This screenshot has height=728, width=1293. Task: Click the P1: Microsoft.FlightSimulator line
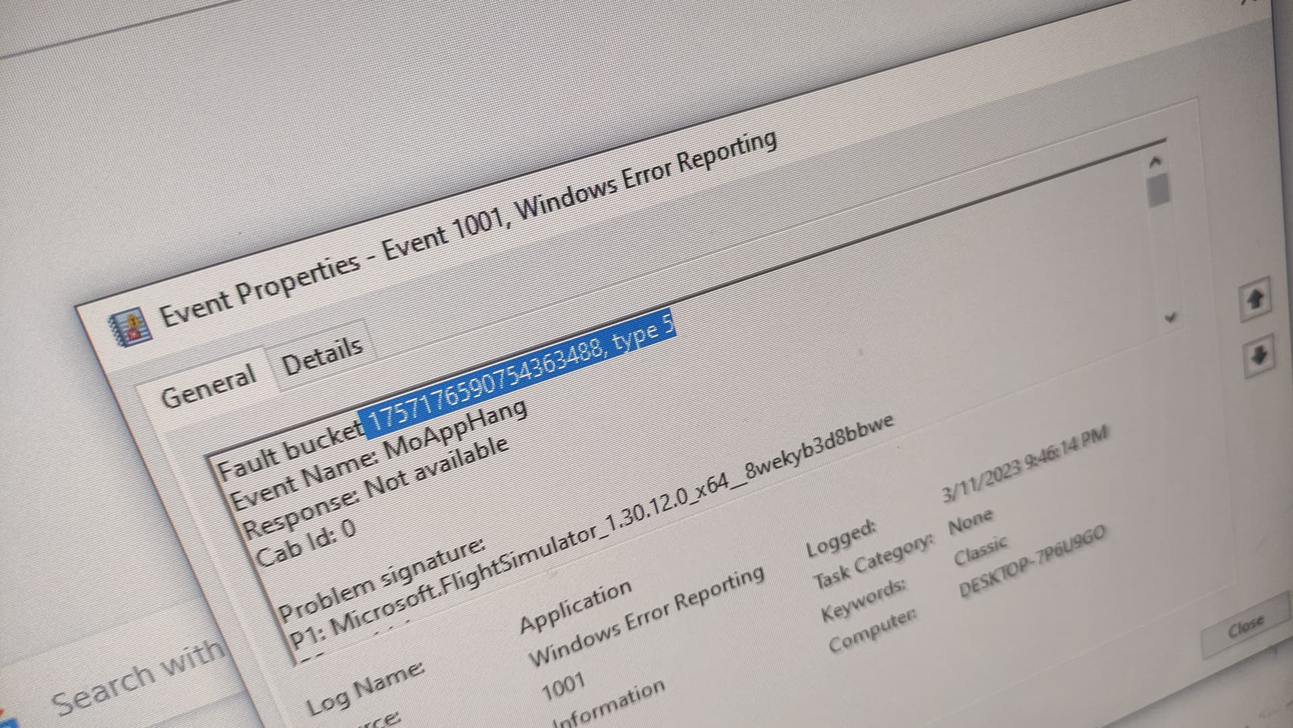tap(590, 530)
